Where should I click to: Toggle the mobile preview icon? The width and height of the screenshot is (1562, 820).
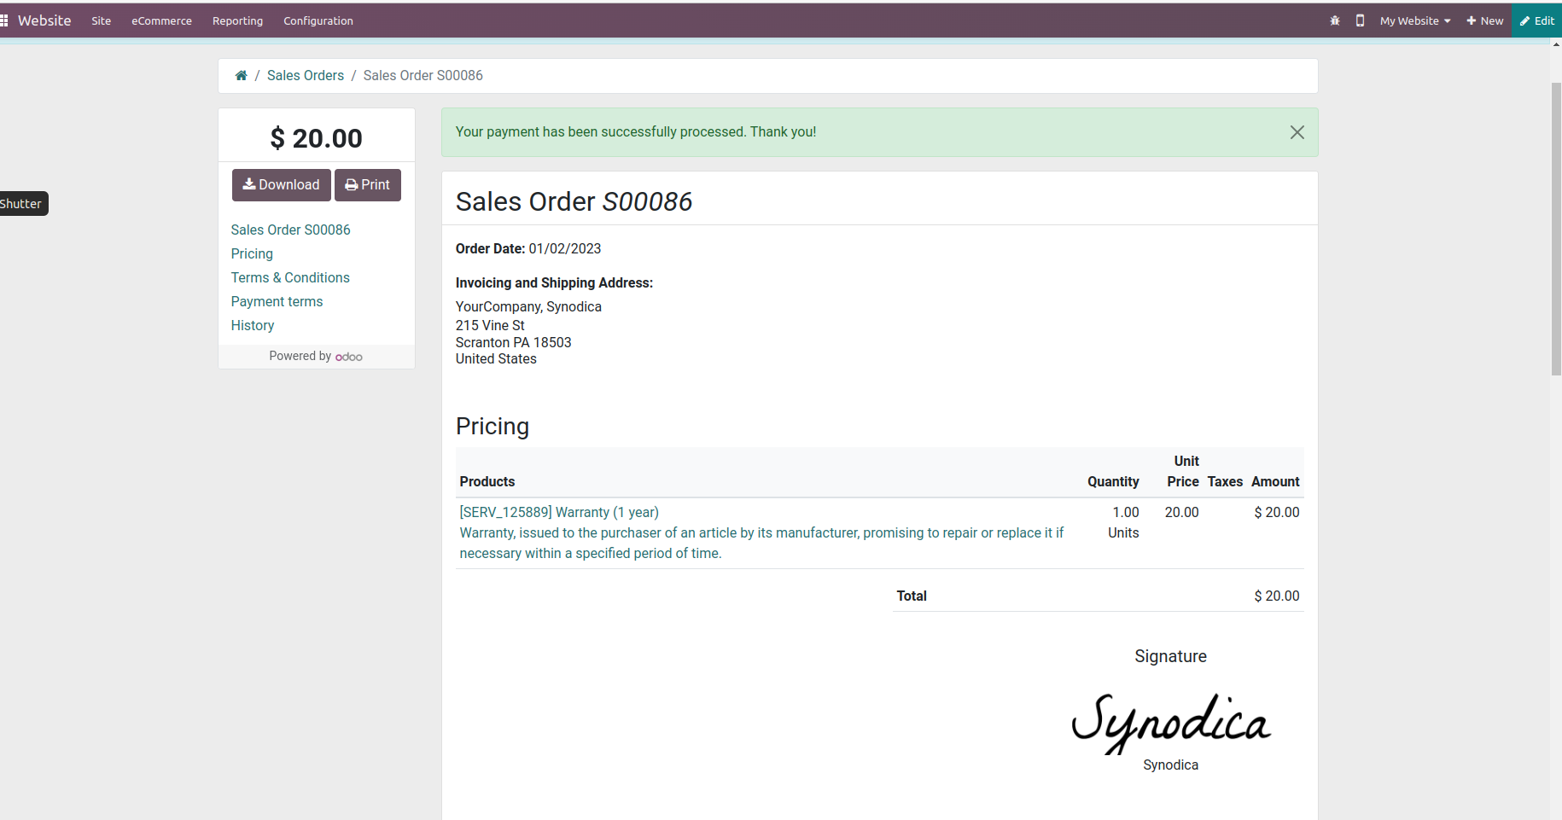pos(1360,20)
